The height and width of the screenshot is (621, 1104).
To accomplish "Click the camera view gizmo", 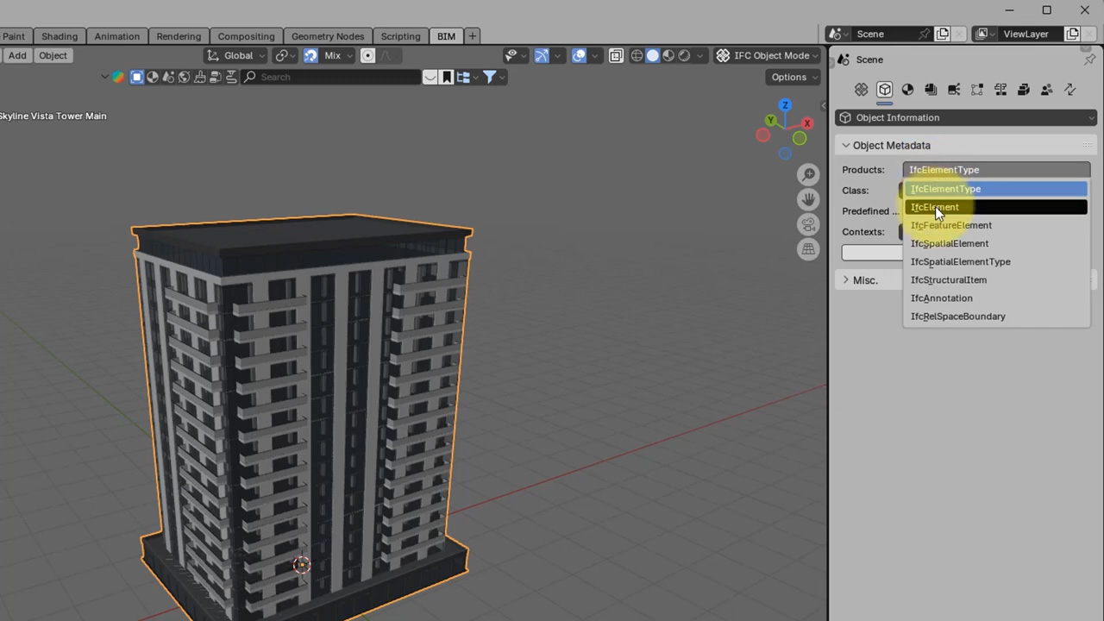I will (x=808, y=224).
